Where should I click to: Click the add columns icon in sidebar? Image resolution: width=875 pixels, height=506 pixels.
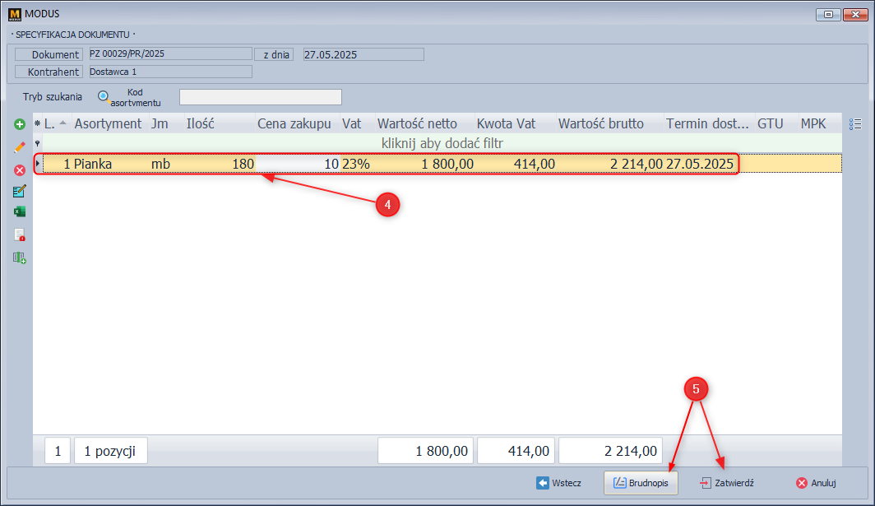coord(20,258)
